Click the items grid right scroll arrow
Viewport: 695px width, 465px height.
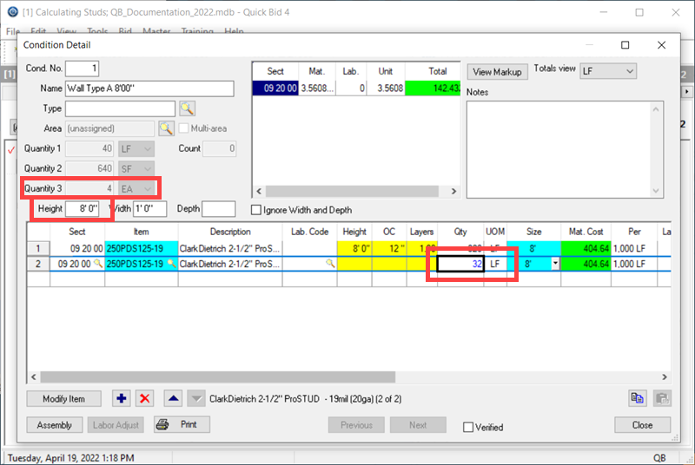click(665, 377)
